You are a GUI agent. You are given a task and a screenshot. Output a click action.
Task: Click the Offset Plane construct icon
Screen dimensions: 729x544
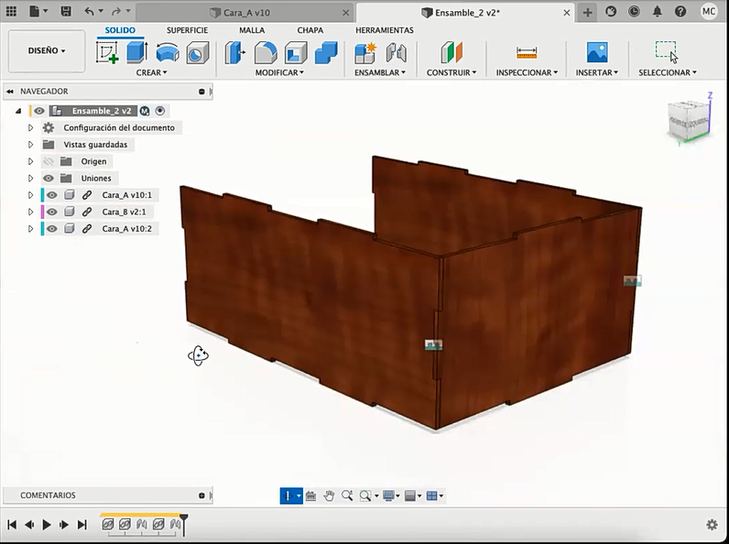tap(452, 52)
